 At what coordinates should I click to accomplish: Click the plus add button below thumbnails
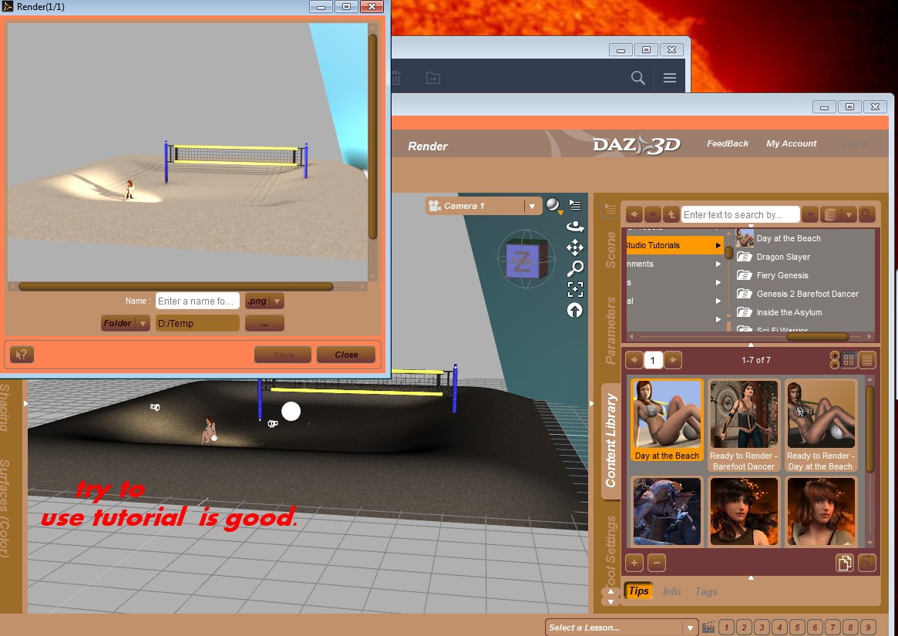[634, 563]
